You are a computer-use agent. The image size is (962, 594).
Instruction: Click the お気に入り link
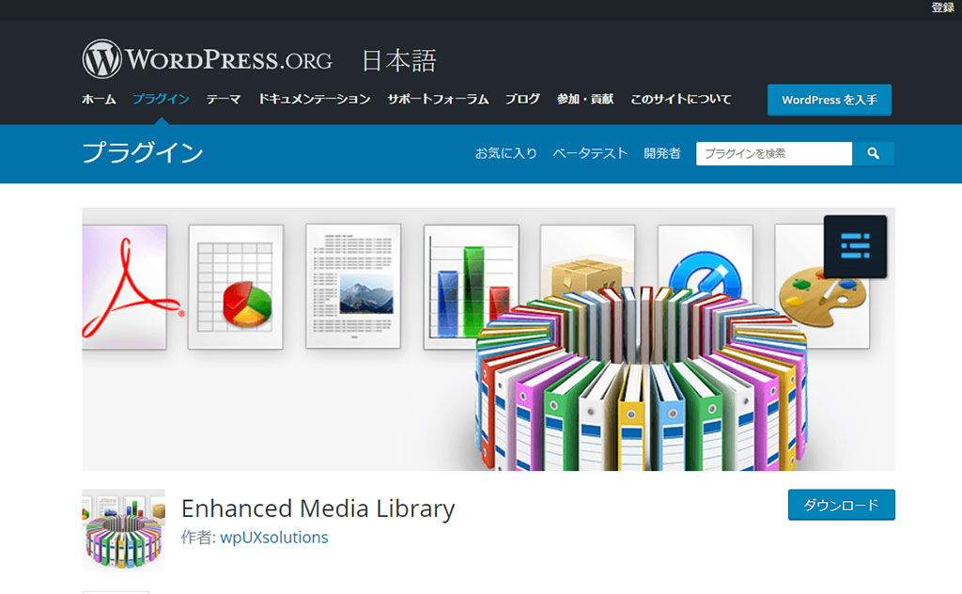click(505, 153)
